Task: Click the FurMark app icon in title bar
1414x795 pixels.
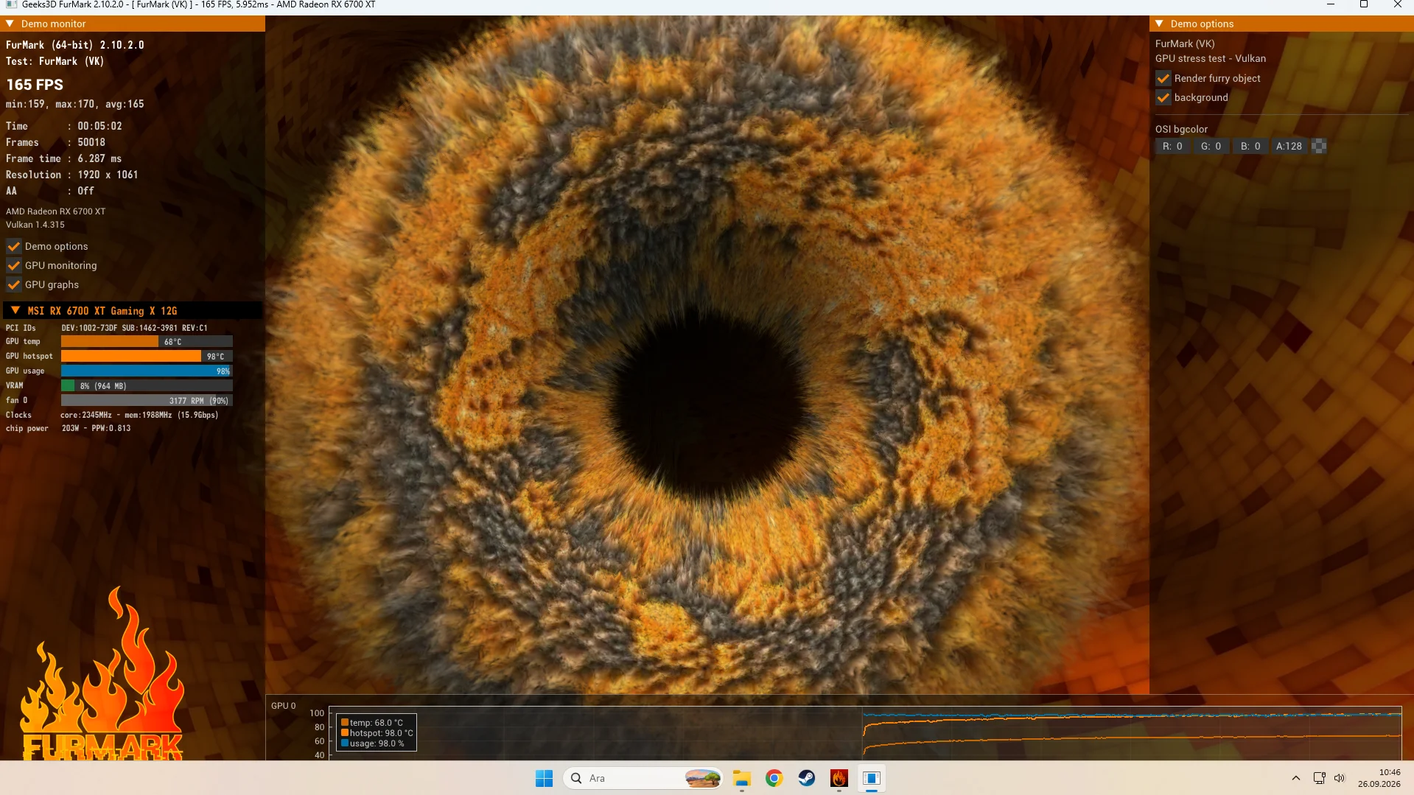Action: pyautogui.click(x=10, y=4)
